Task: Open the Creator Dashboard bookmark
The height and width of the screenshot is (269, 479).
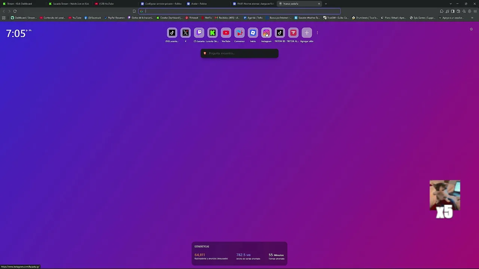Action: coord(170,18)
